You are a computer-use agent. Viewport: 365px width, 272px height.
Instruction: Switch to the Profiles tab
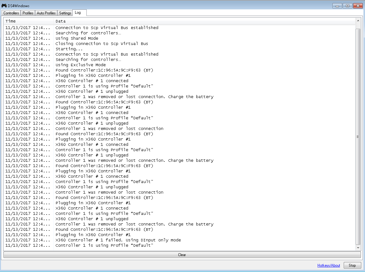click(x=28, y=13)
